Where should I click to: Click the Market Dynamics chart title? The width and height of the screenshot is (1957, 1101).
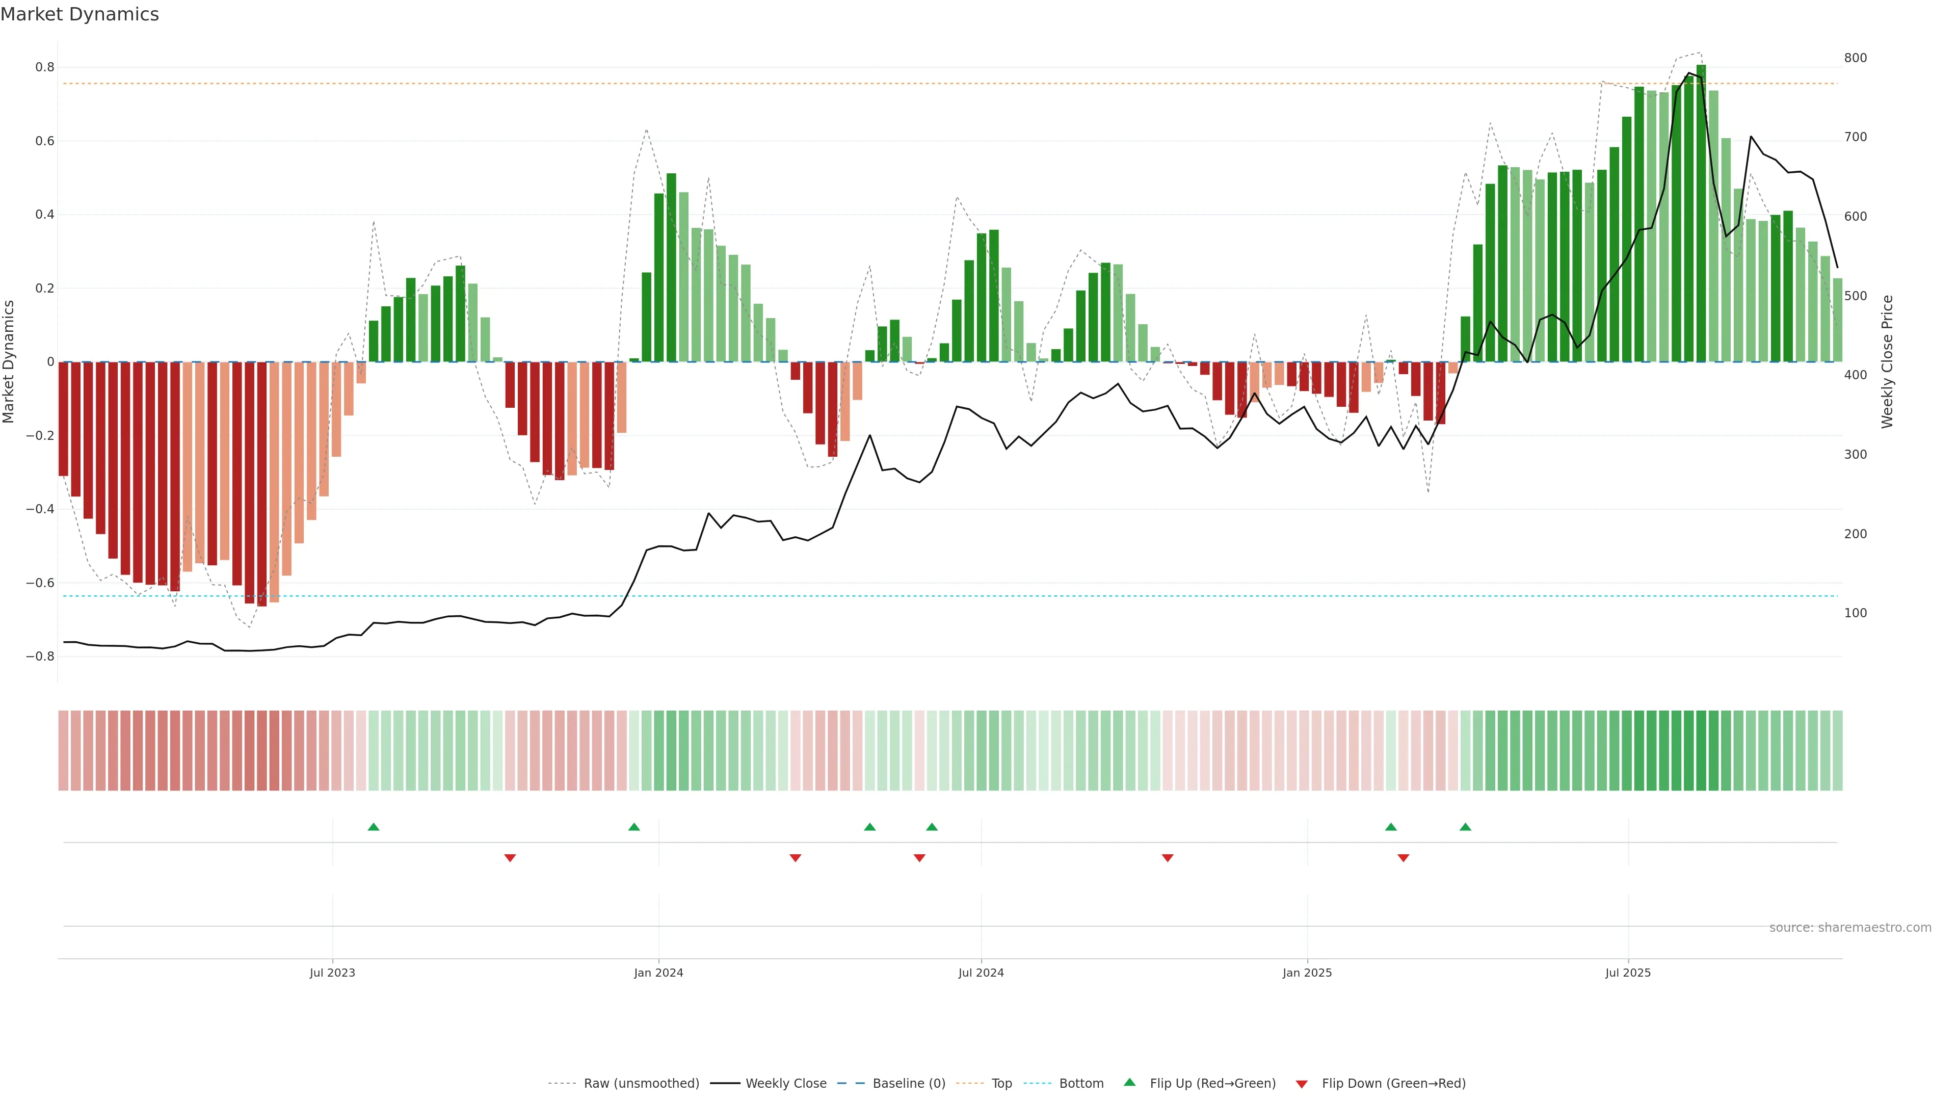(80, 14)
